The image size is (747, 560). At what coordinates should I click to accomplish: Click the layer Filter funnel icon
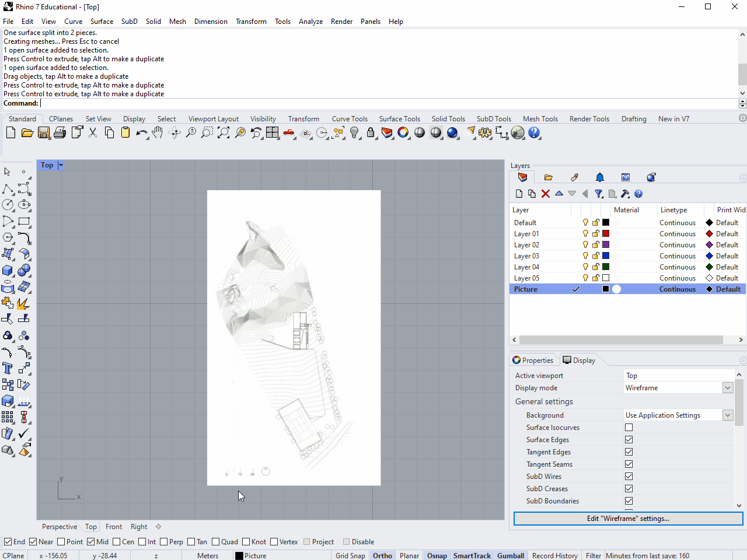click(x=599, y=194)
